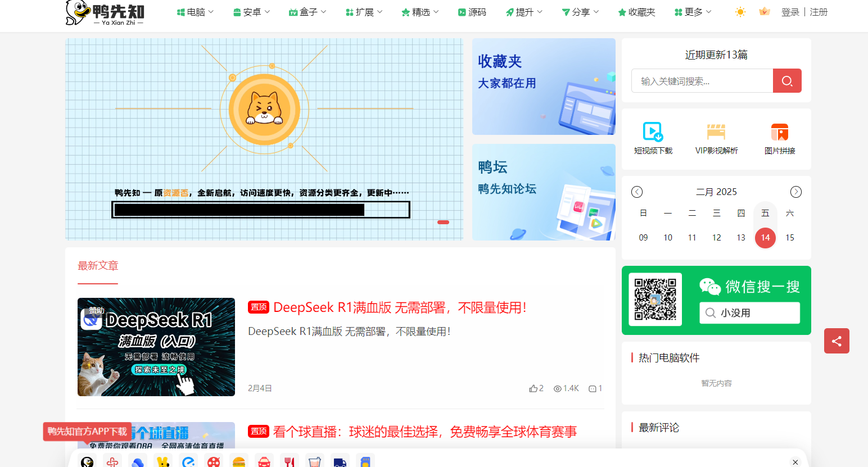Screen dimensions: 868x467
Task: Open the red cross icon in bottom bar
Action: [x=112, y=462]
